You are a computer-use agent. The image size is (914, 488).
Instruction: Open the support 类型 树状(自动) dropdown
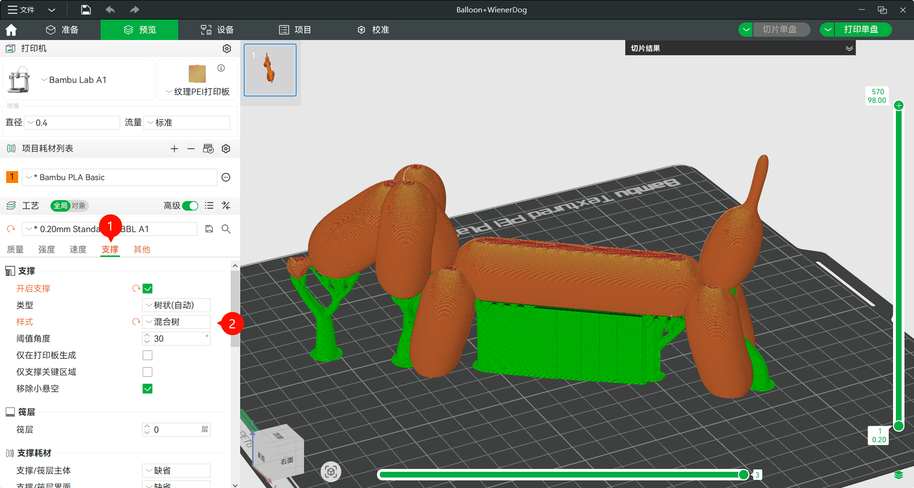coord(176,305)
